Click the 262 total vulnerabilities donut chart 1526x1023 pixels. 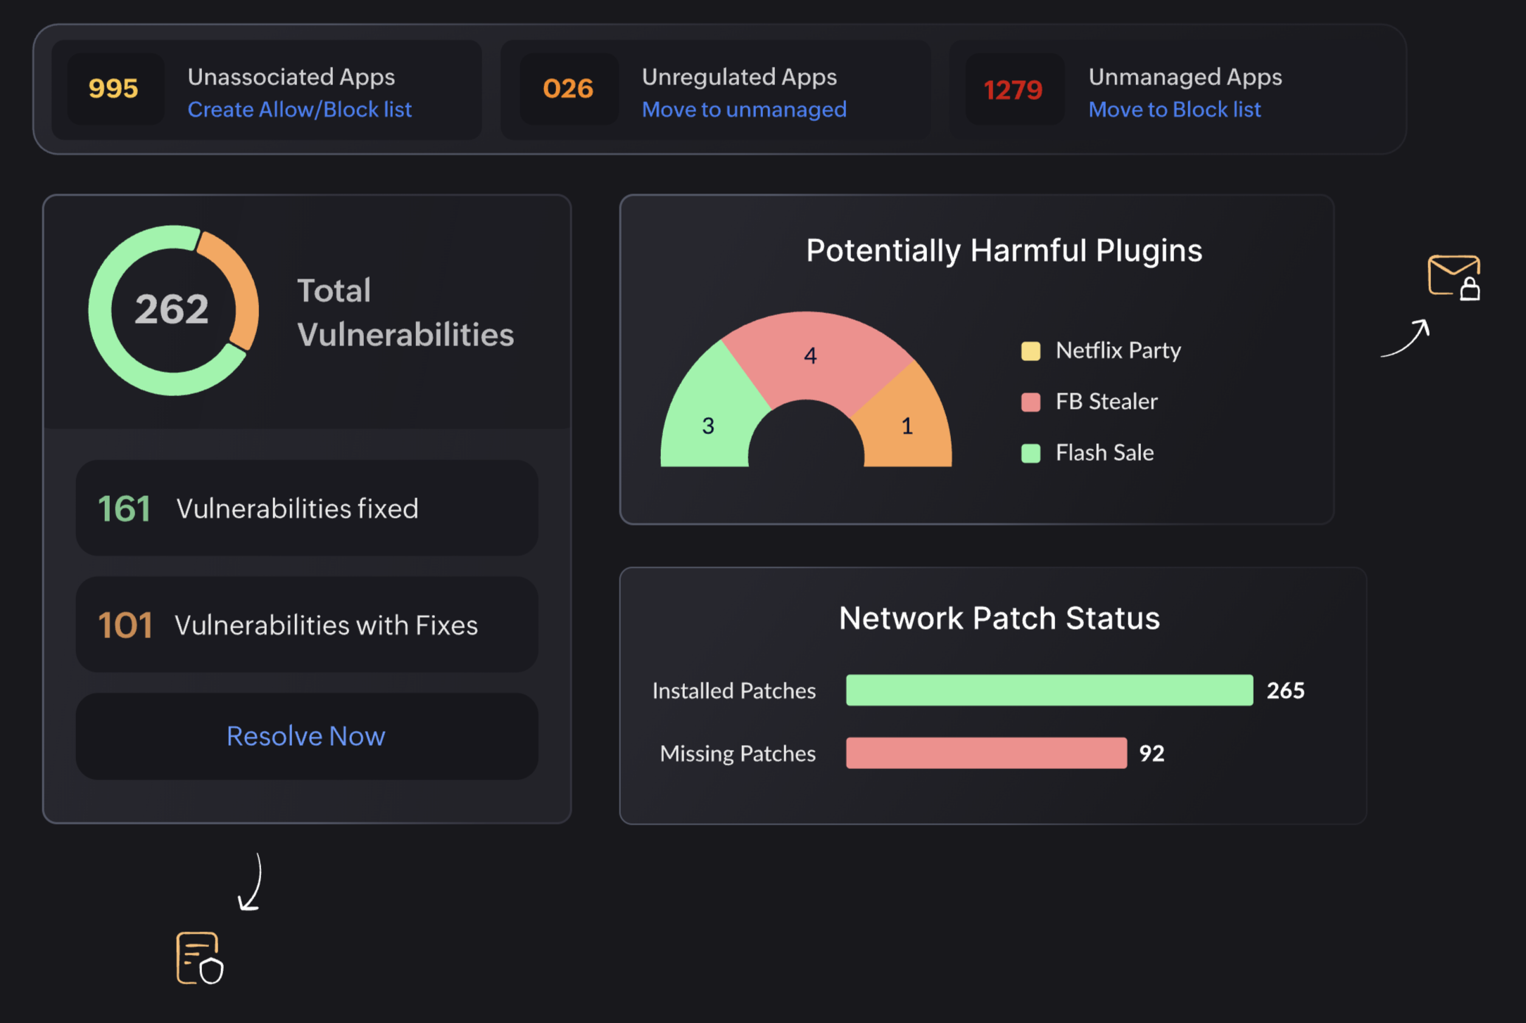point(173,310)
